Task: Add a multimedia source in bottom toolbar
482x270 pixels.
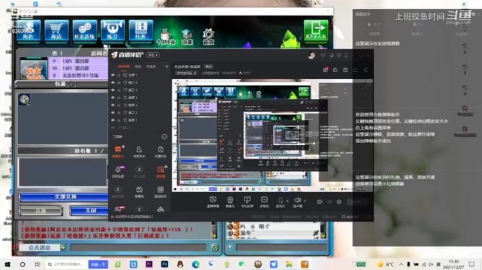Action: 264,202
